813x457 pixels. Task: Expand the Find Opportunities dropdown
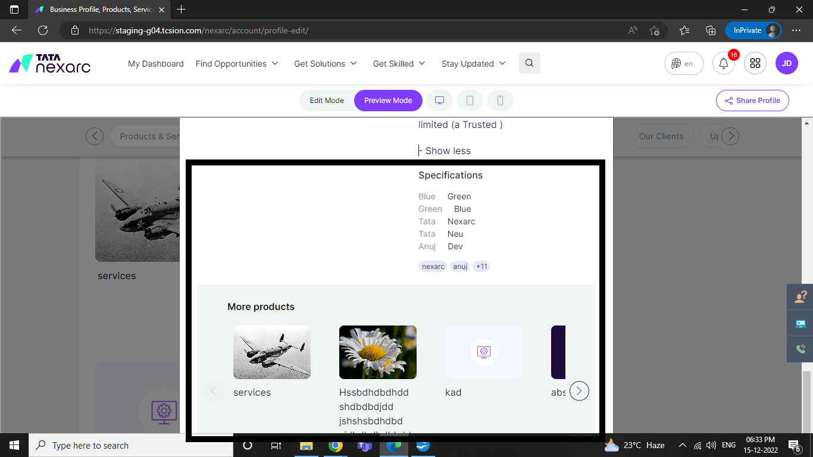coord(237,63)
